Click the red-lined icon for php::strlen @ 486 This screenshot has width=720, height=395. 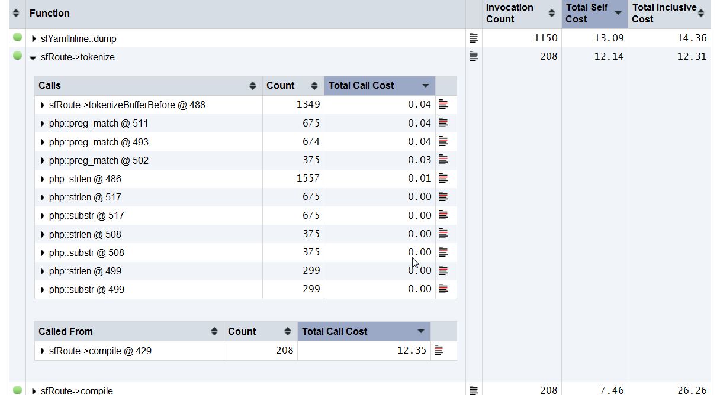(443, 178)
